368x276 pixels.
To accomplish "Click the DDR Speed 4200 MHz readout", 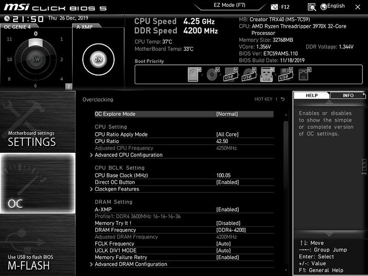I will [x=176, y=31].
